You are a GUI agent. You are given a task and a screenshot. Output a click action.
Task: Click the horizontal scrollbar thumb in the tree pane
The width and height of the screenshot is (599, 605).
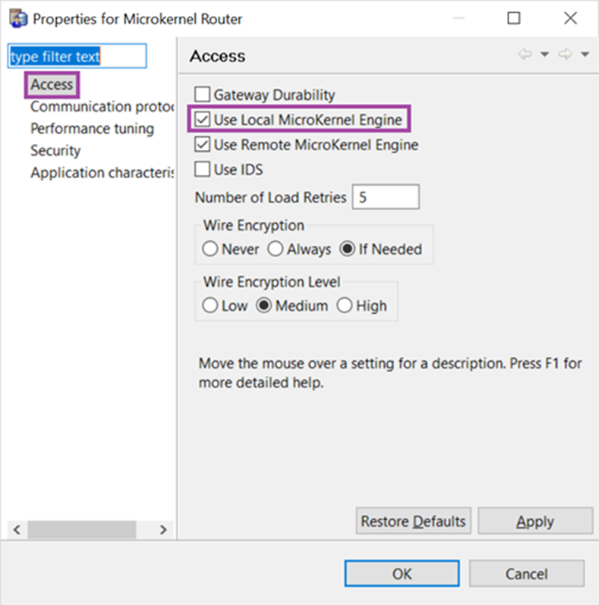coord(82,529)
